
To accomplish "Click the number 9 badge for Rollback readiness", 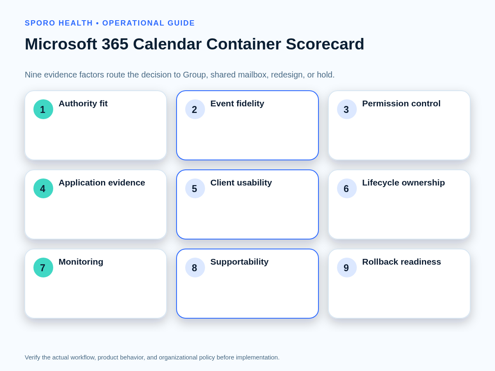I will click(x=347, y=268).
